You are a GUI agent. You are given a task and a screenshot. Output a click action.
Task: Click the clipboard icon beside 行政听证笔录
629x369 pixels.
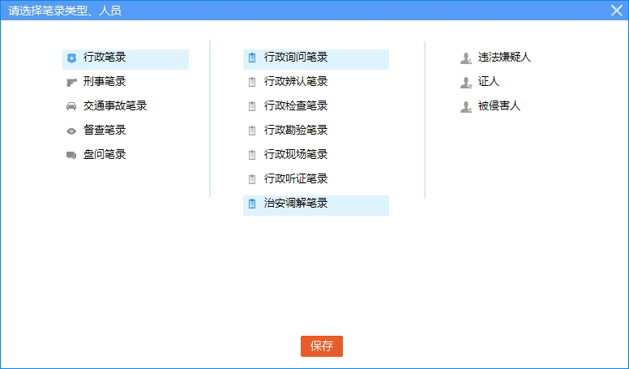coord(252,179)
